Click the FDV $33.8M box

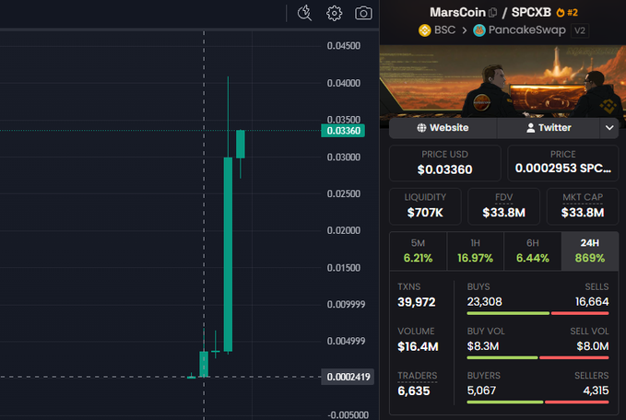point(503,206)
